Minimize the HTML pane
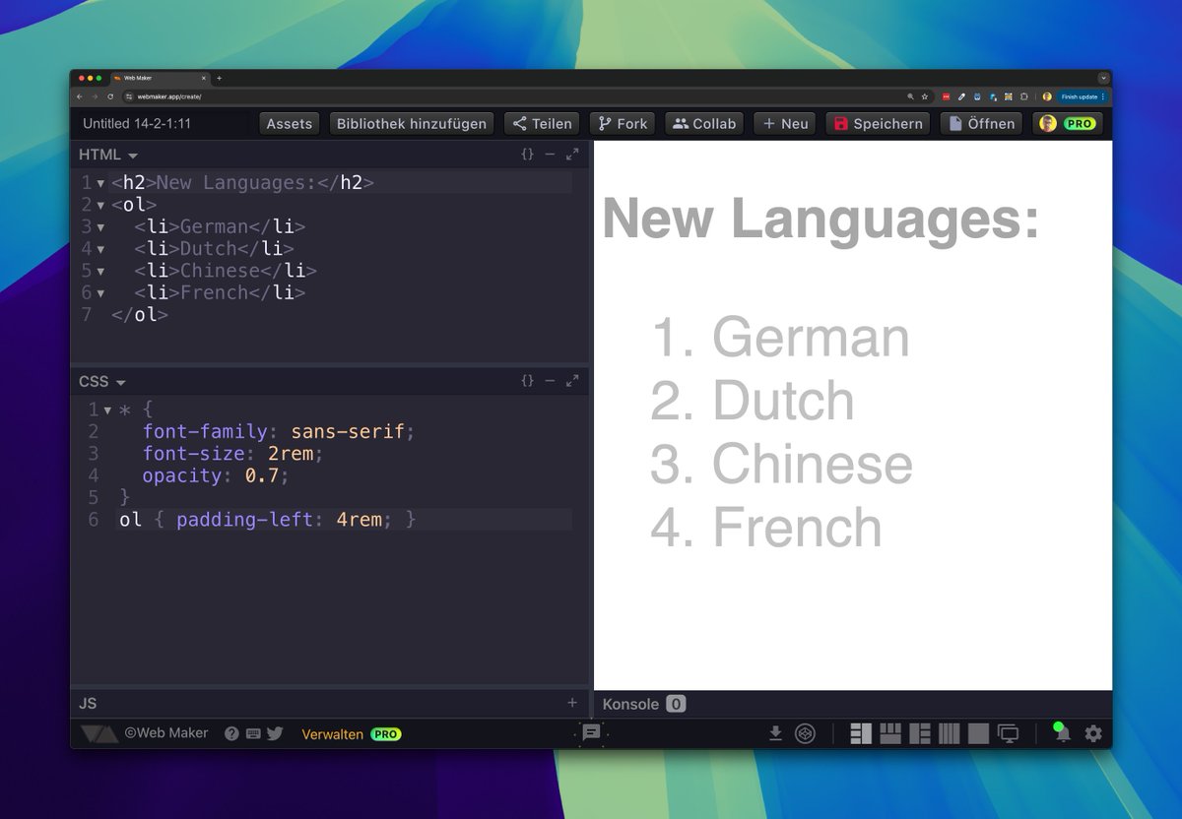 click(550, 155)
